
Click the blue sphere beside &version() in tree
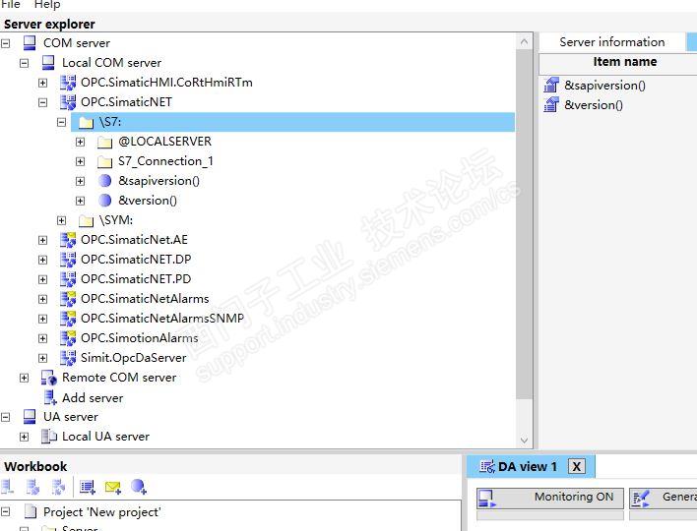tap(105, 201)
